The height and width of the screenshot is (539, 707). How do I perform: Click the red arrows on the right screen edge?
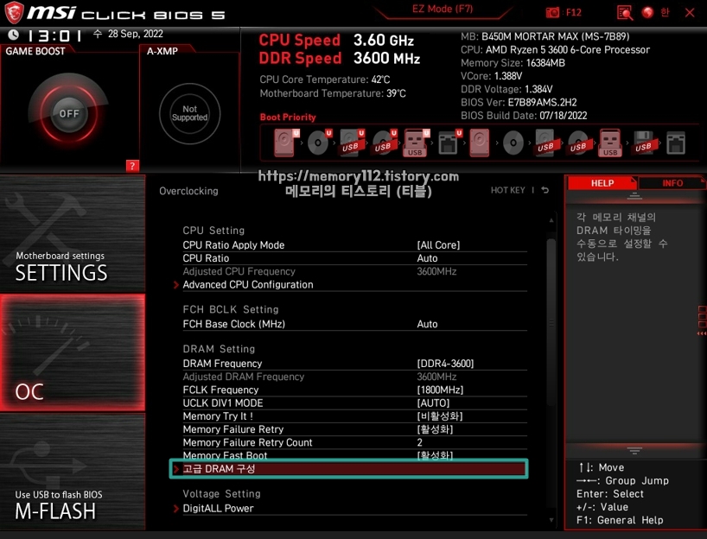click(702, 333)
